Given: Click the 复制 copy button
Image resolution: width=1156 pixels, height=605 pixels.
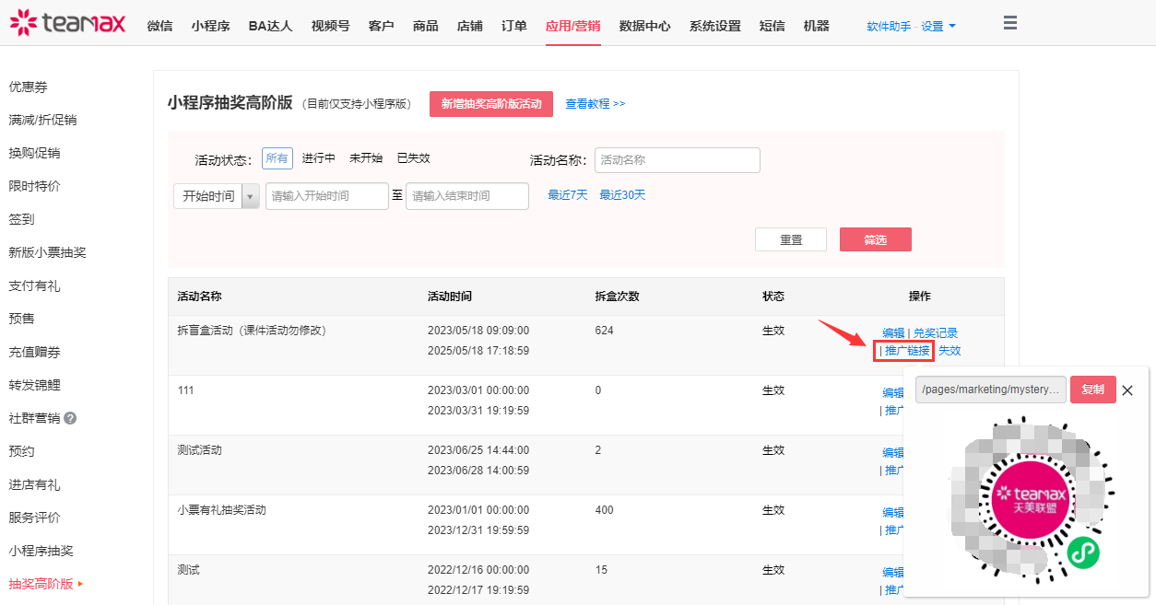Looking at the screenshot, I should [x=1092, y=390].
